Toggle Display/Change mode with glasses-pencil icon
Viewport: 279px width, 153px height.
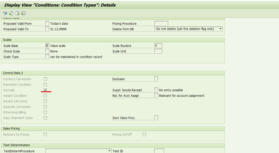tap(5, 13)
